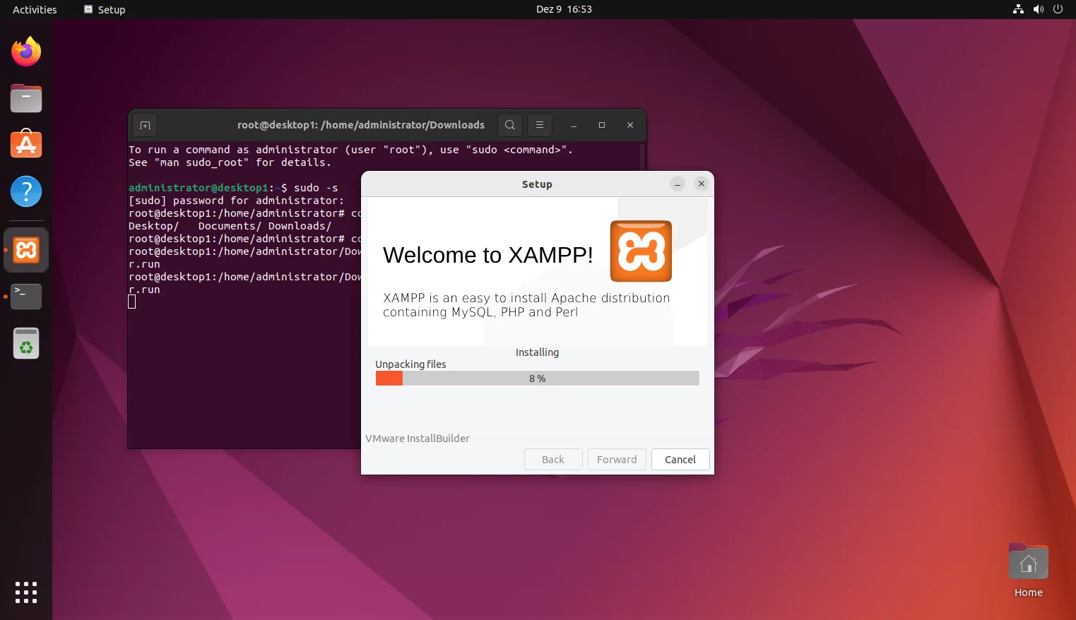Click the 'Setup' dialog title text
The height and width of the screenshot is (620, 1076).
(x=537, y=184)
